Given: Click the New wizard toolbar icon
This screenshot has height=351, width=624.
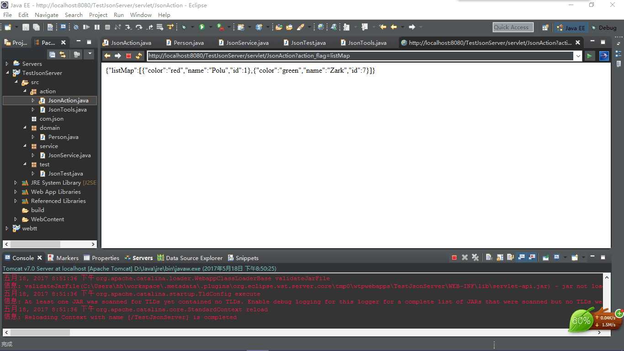Looking at the screenshot, I should [x=8, y=27].
